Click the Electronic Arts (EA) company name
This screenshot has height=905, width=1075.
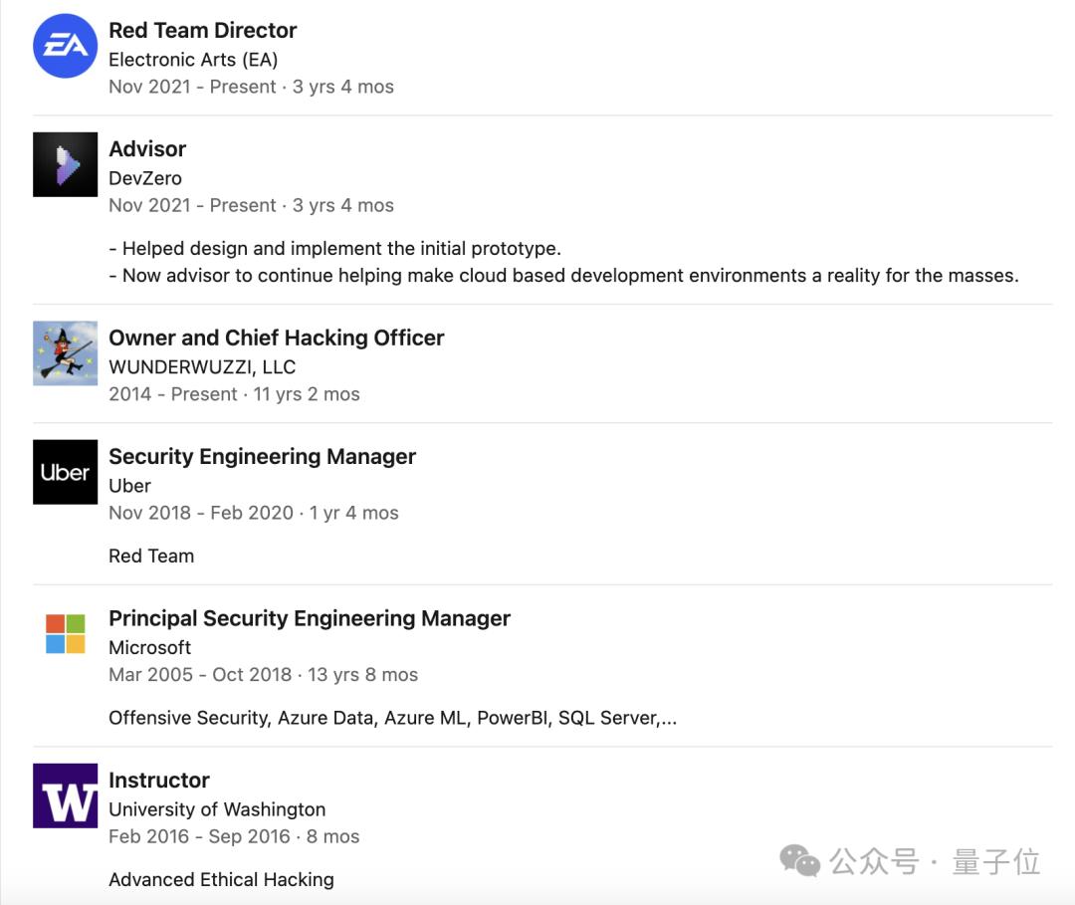point(193,60)
